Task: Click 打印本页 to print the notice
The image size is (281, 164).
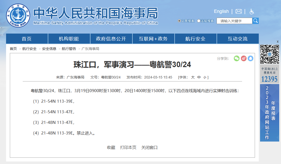Action: tap(128, 148)
